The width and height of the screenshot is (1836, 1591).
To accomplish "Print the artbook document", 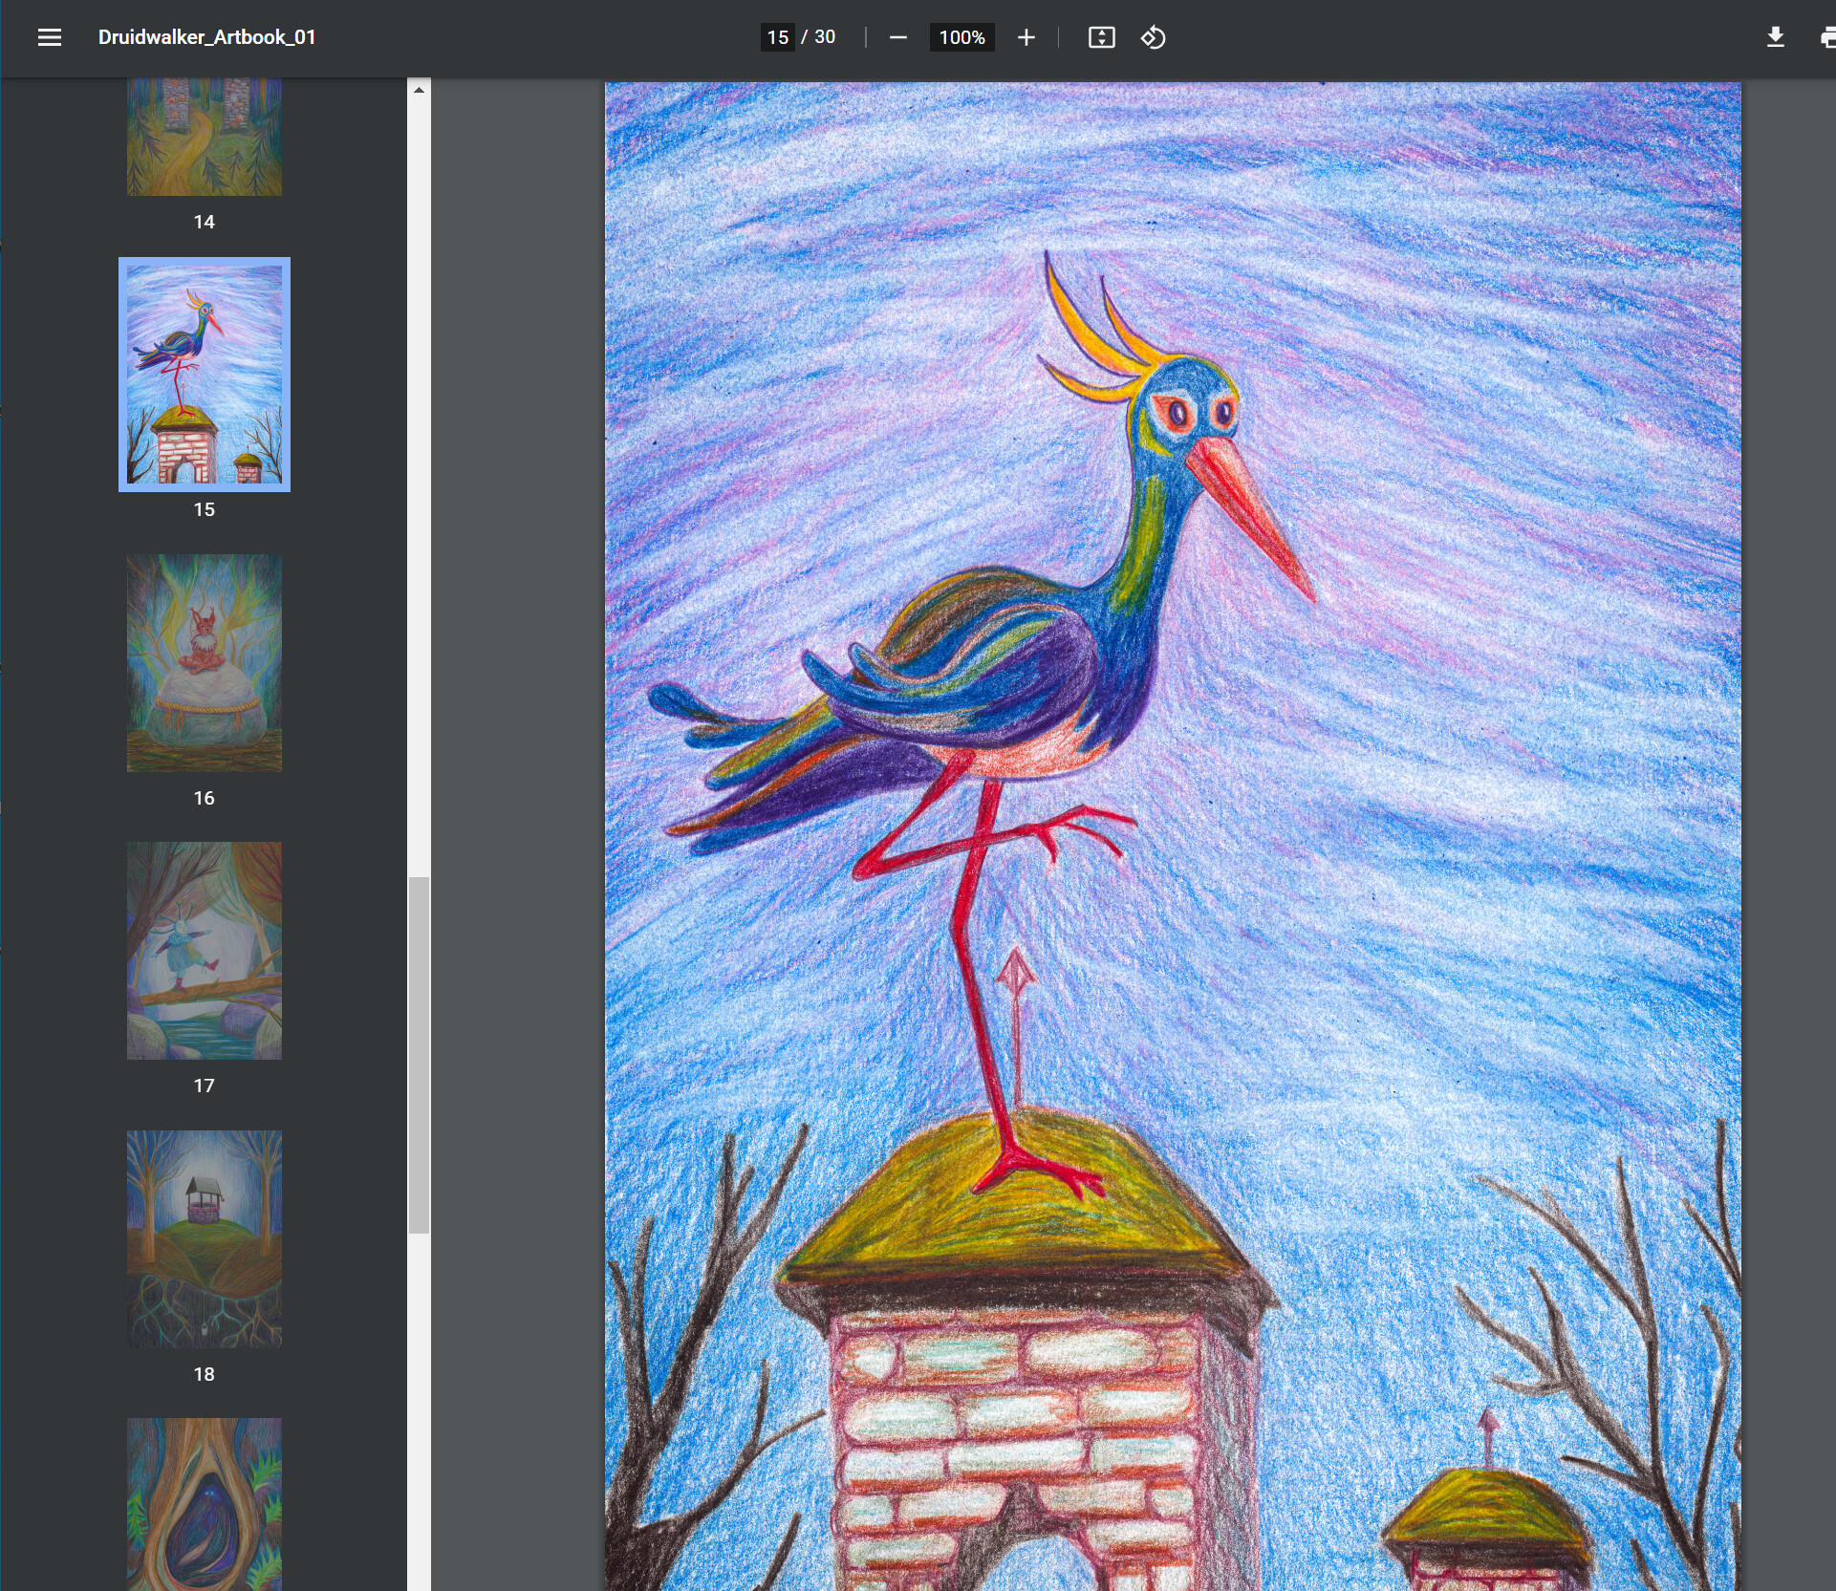I will (x=1828, y=37).
